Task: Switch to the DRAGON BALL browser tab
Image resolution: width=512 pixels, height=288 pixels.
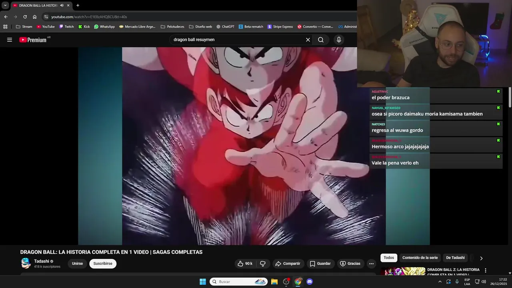Action: [38, 5]
